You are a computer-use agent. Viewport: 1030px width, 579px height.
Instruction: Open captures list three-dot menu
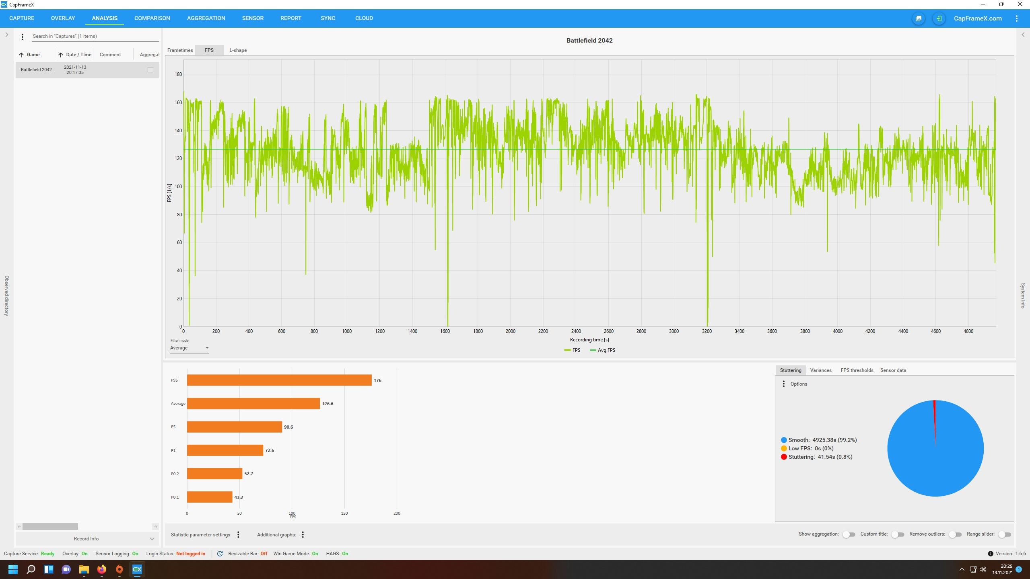pyautogui.click(x=23, y=37)
